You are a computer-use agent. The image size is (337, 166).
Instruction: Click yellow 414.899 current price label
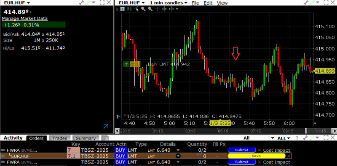point(324,71)
